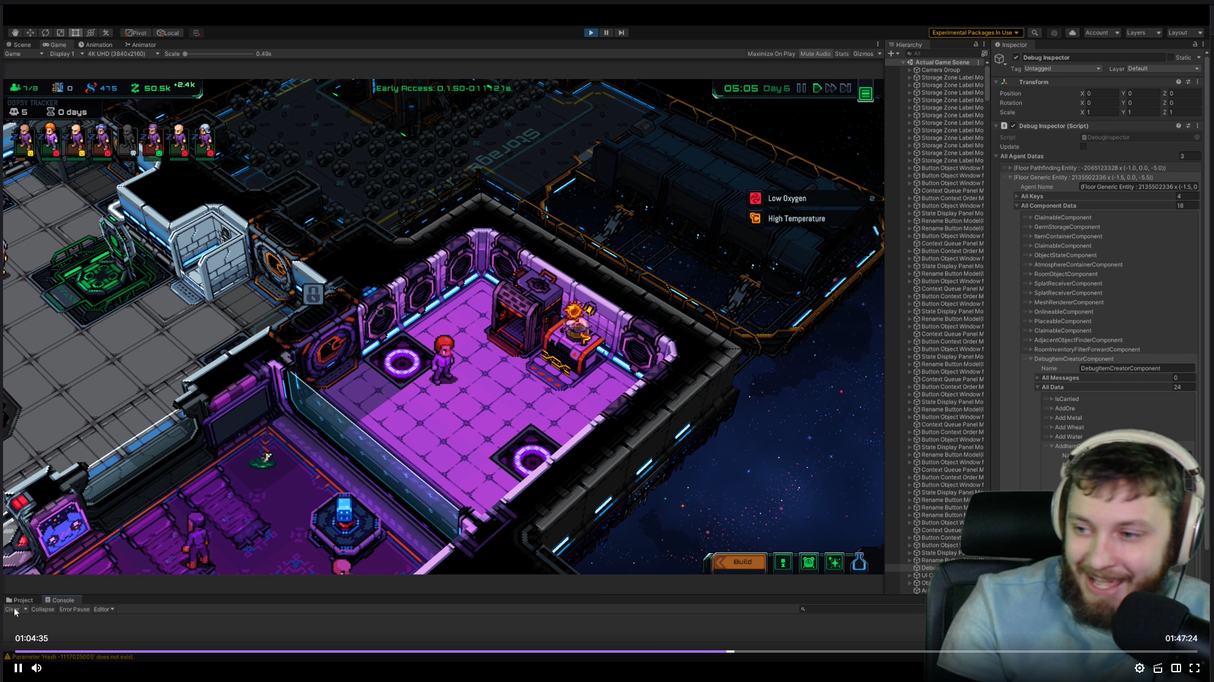
Task: Click the Unity Step button
Action: point(621,33)
